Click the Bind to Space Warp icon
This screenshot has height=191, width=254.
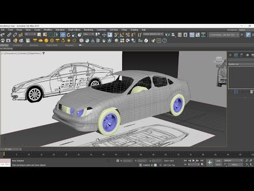point(21,34)
